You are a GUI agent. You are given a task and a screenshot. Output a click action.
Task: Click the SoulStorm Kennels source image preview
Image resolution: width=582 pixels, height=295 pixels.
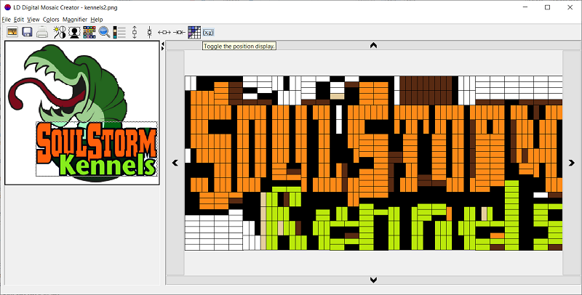pos(82,113)
